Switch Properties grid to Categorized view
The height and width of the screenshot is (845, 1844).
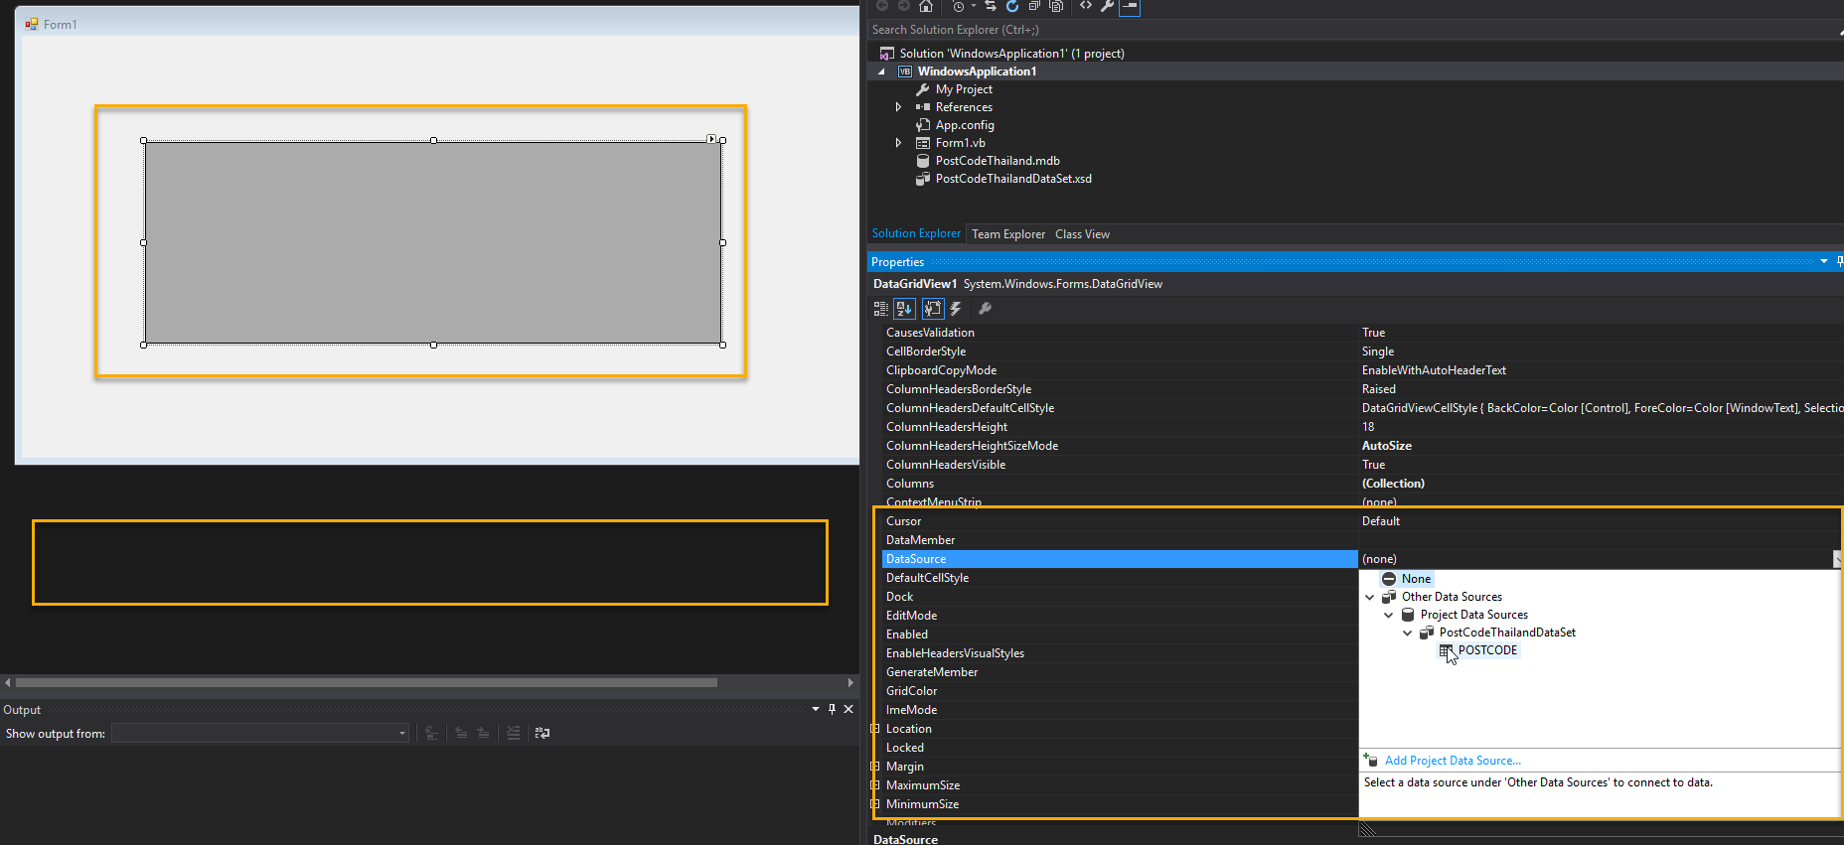tap(880, 309)
